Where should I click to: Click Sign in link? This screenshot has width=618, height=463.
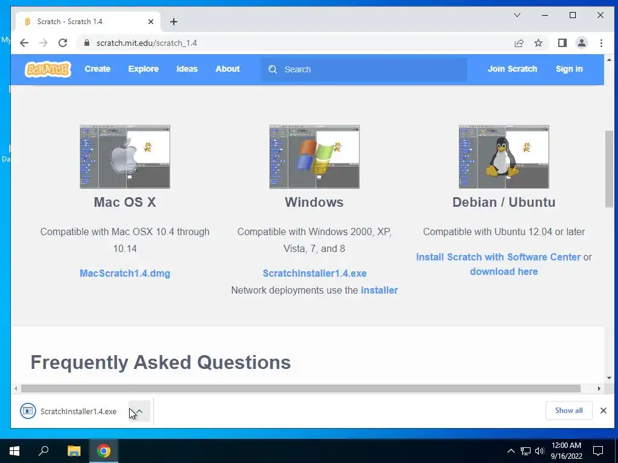click(569, 69)
